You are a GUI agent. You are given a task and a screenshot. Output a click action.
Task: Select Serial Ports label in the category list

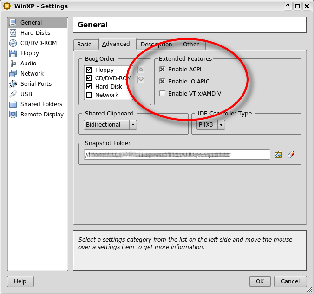36,84
